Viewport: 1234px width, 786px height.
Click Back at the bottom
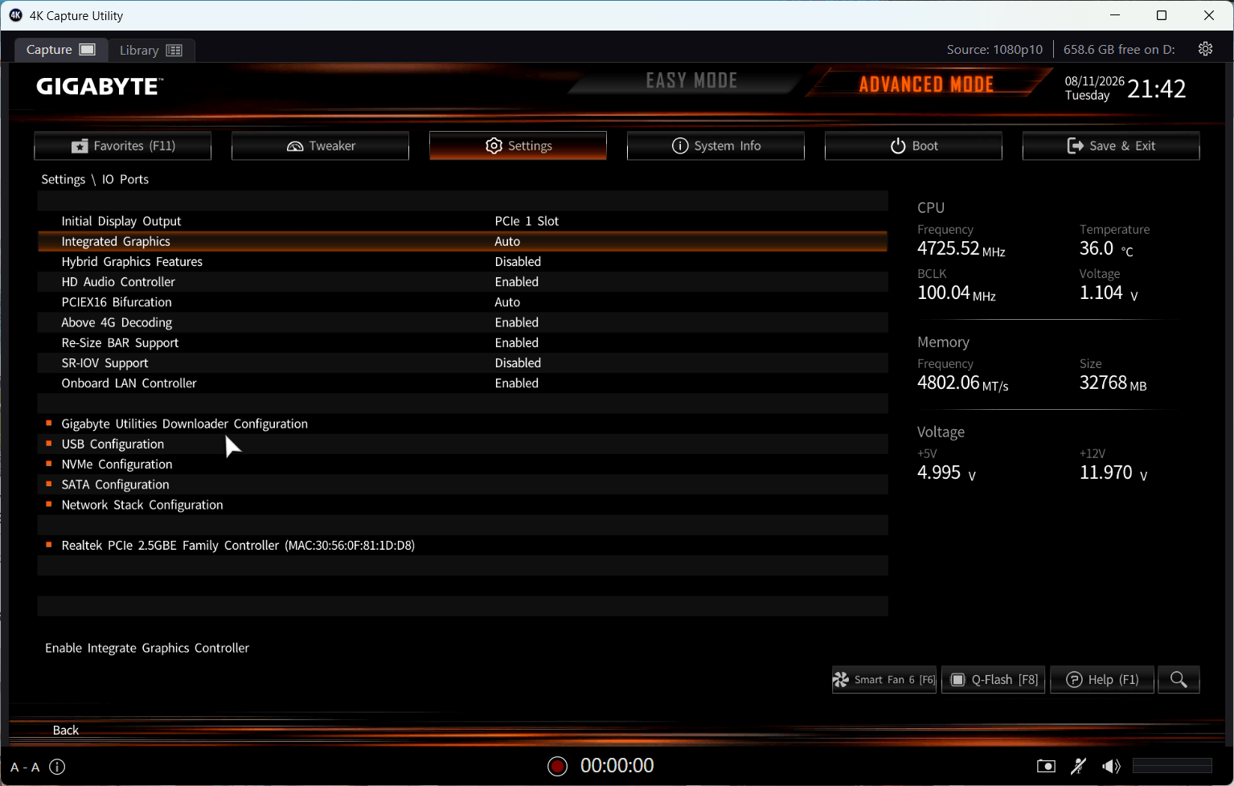click(x=66, y=730)
